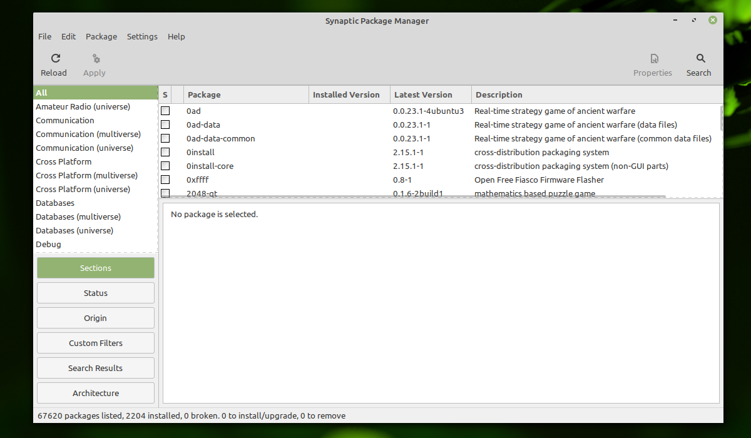Tick the 0xffff package checkbox
The image size is (751, 438).
[165, 180]
